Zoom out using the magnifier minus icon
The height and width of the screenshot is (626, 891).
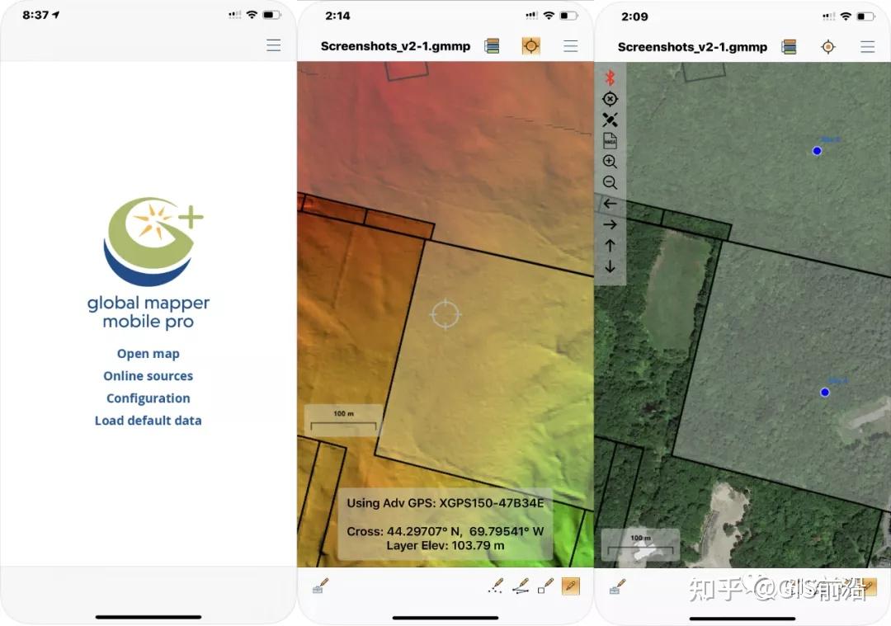point(610,182)
